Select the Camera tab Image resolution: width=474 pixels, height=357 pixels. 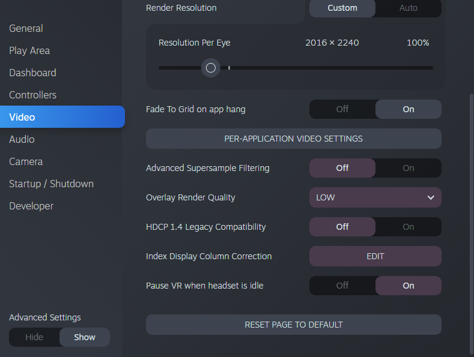tap(26, 161)
